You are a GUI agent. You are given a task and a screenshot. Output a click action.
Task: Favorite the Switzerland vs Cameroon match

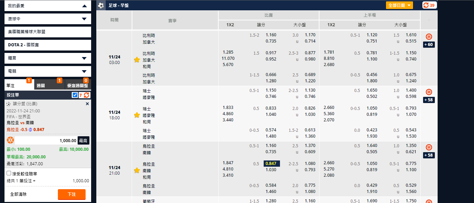(x=137, y=115)
